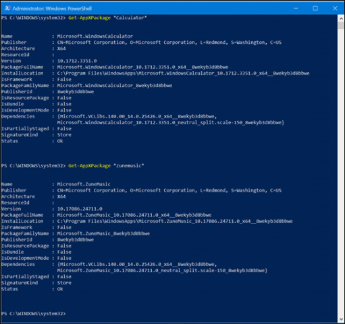Viewport: 345px width, 324px height.
Task: Click the scrollbar up arrow
Action: pyautogui.click(x=341, y=18)
